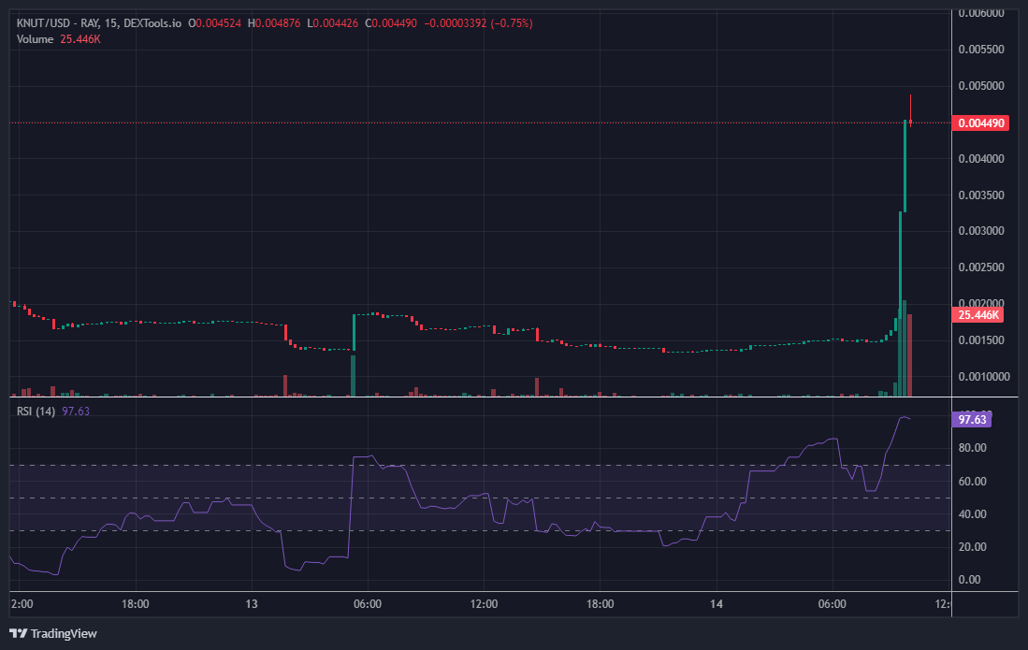Image resolution: width=1028 pixels, height=650 pixels.
Task: Click the 0.003000 price axis label
Action: (x=981, y=231)
